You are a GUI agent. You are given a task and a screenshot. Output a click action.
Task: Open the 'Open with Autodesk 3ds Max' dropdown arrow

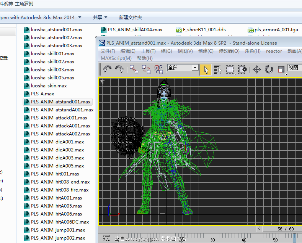[x=80, y=17]
